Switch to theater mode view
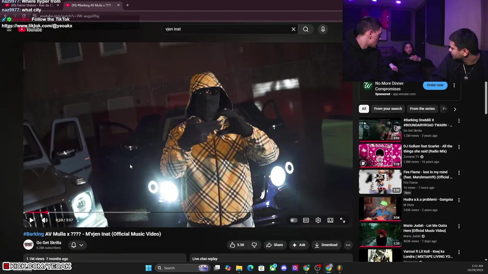 coord(330,220)
